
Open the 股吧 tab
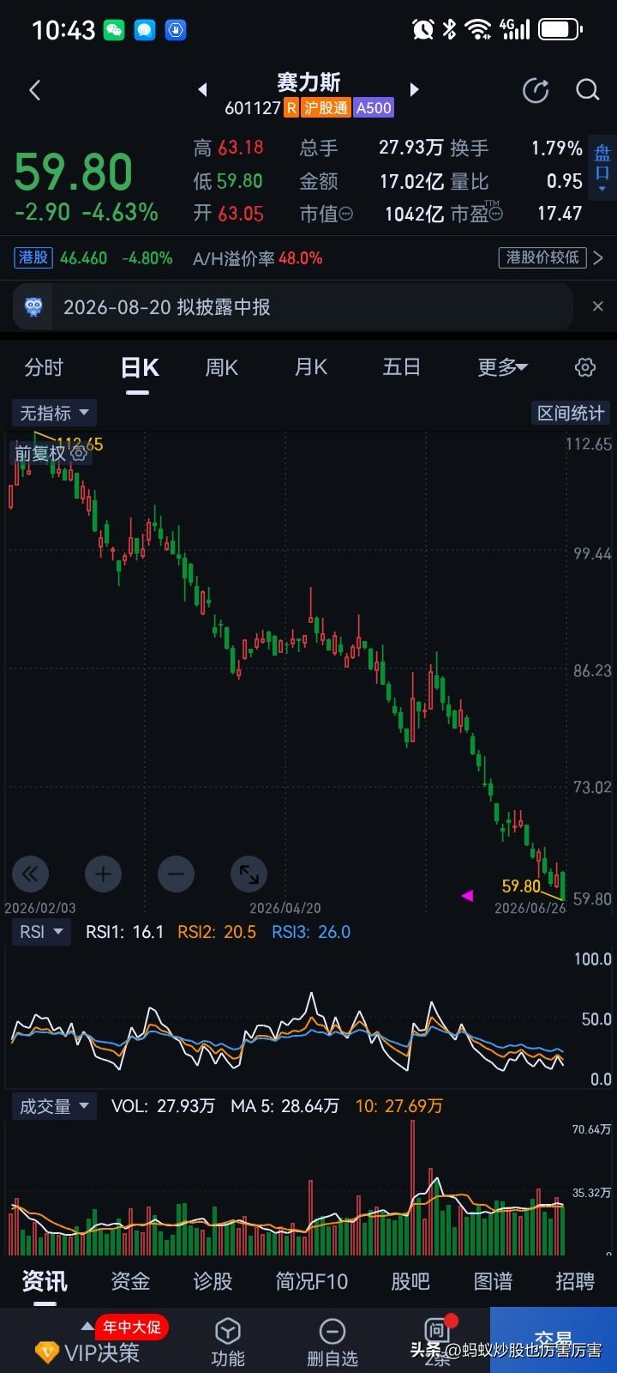click(x=410, y=1281)
